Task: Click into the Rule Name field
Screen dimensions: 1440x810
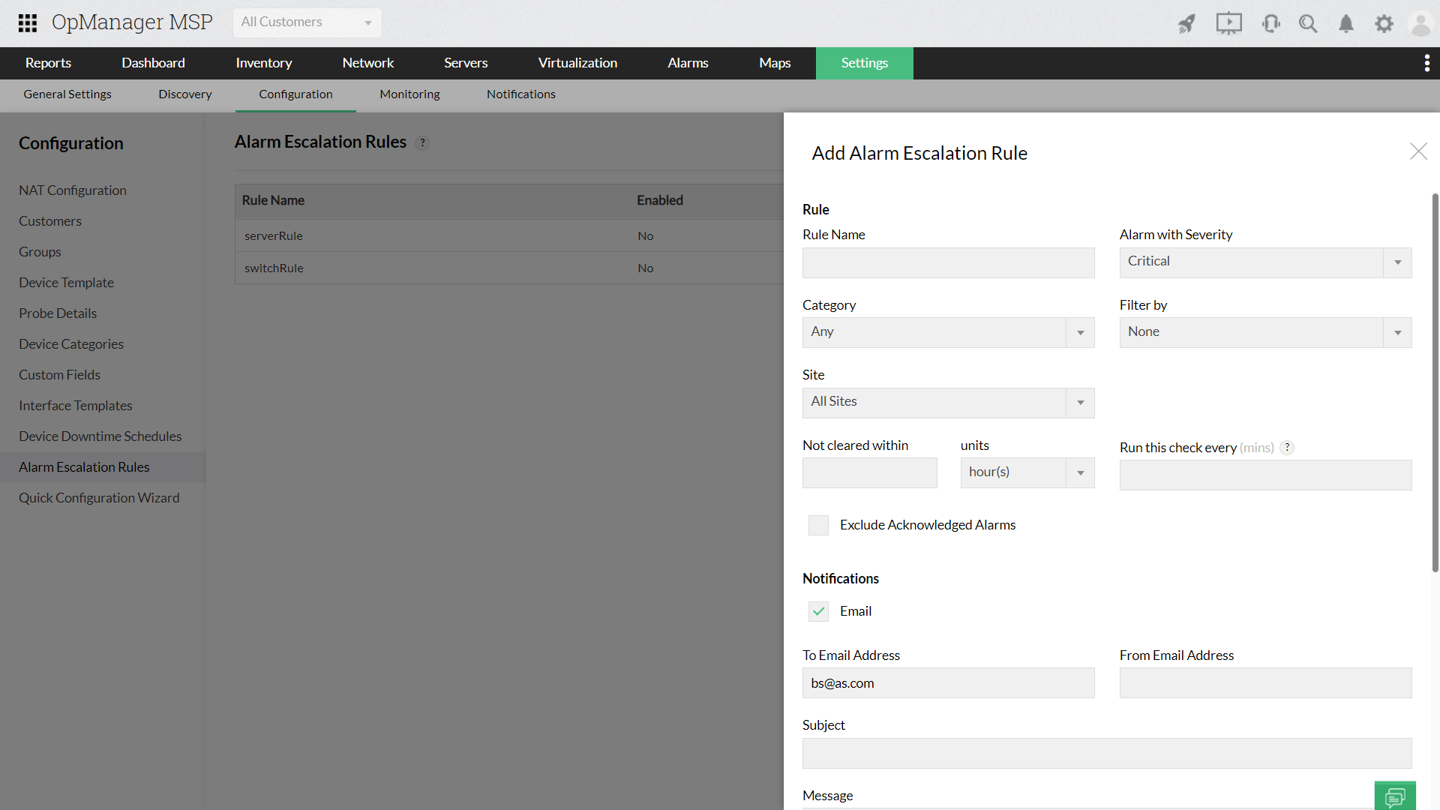Action: pyautogui.click(x=948, y=263)
